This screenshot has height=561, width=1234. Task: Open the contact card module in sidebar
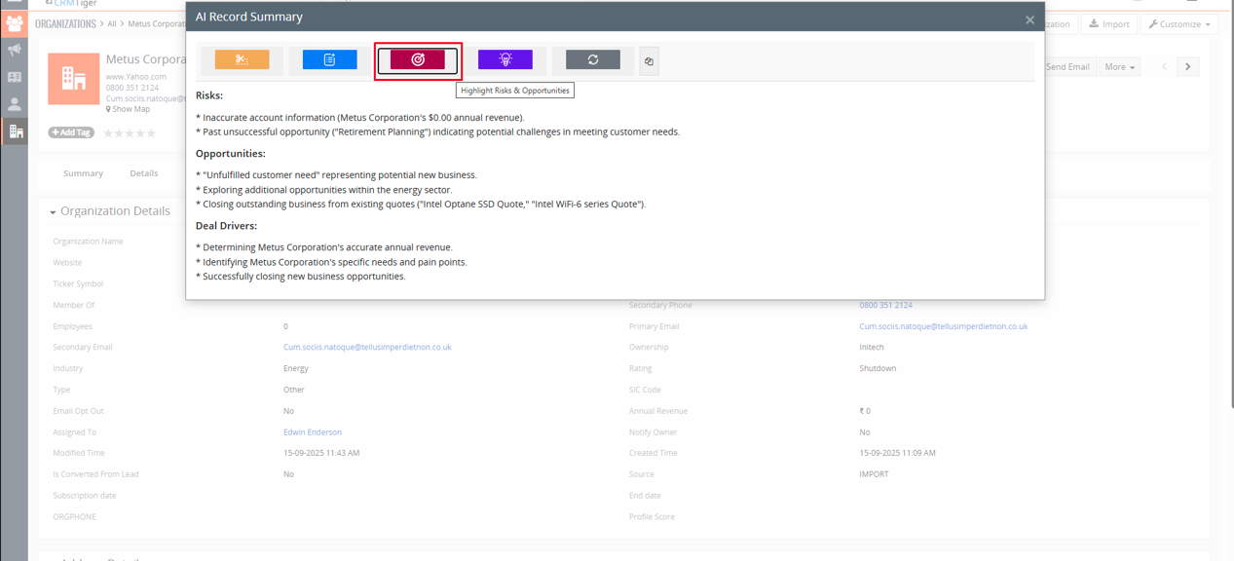pos(14,77)
